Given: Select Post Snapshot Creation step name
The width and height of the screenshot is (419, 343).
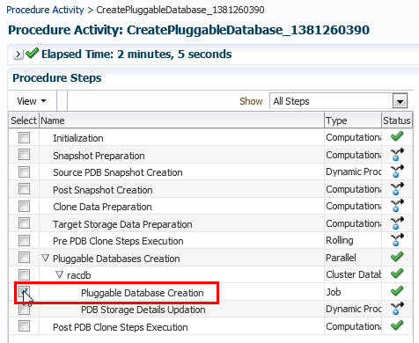Looking at the screenshot, I should click(103, 190).
